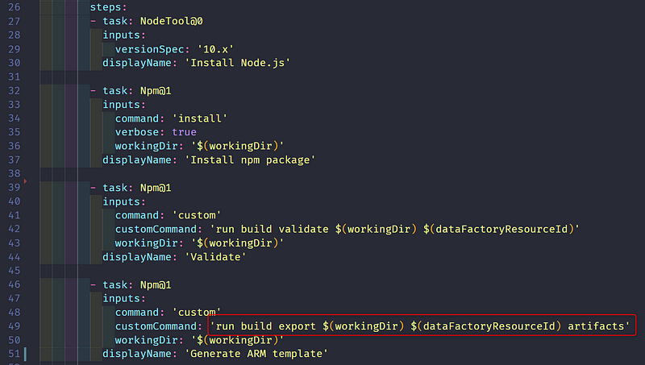Click line number 26 in the gutter
The width and height of the screenshot is (645, 365).
pyautogui.click(x=13, y=6)
